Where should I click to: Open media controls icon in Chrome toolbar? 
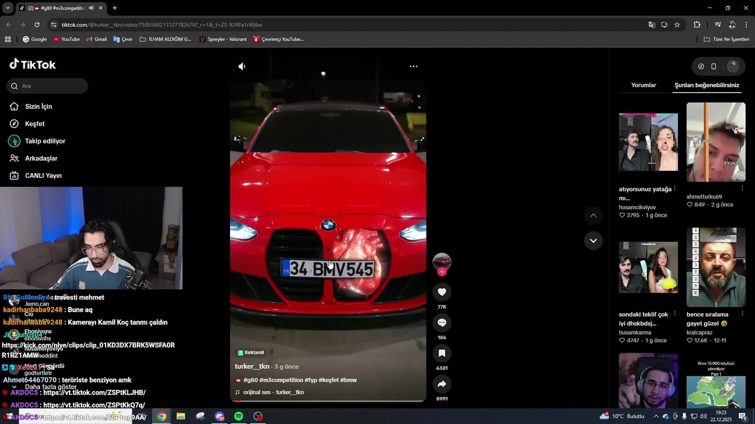pos(718,25)
